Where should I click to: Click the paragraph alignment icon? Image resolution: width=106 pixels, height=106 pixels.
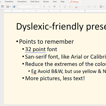(x=101, y=7)
